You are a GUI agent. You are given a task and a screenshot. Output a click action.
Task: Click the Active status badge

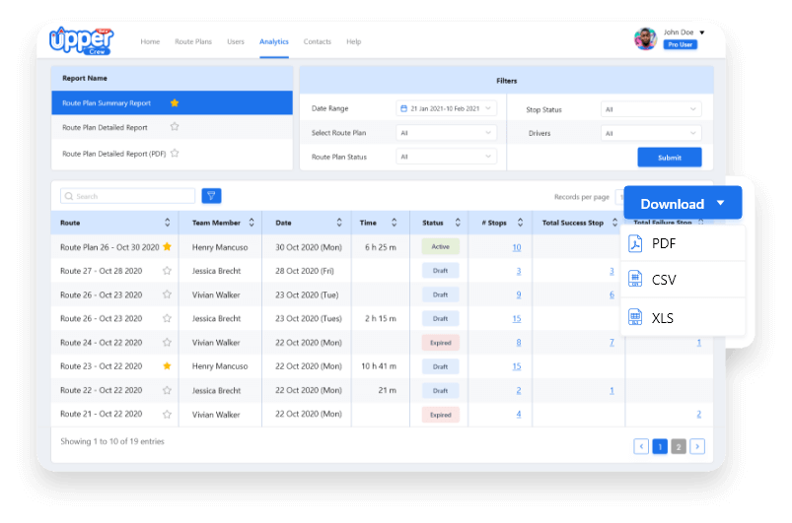point(441,246)
